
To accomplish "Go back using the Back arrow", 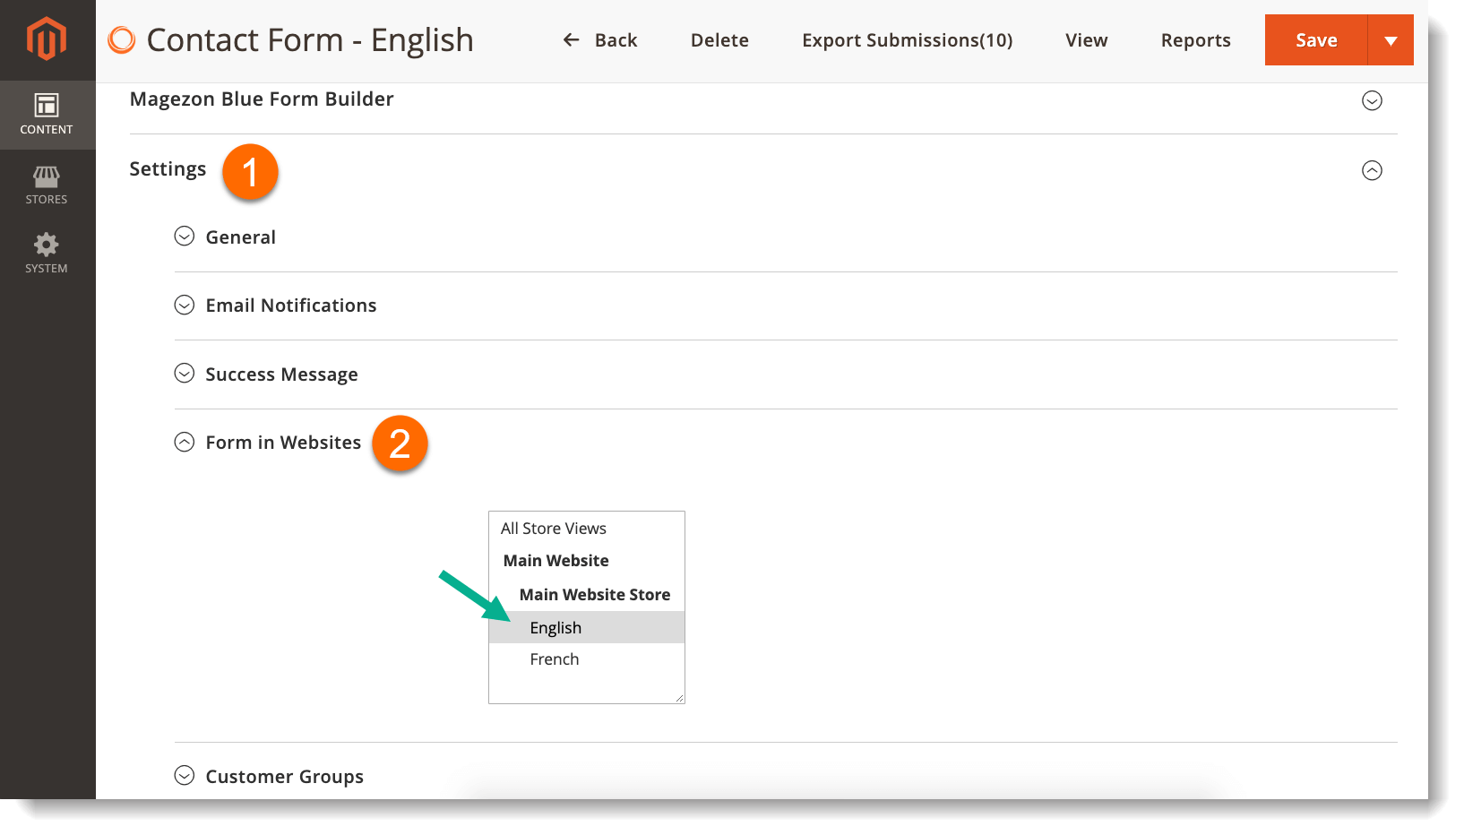I will tap(599, 39).
